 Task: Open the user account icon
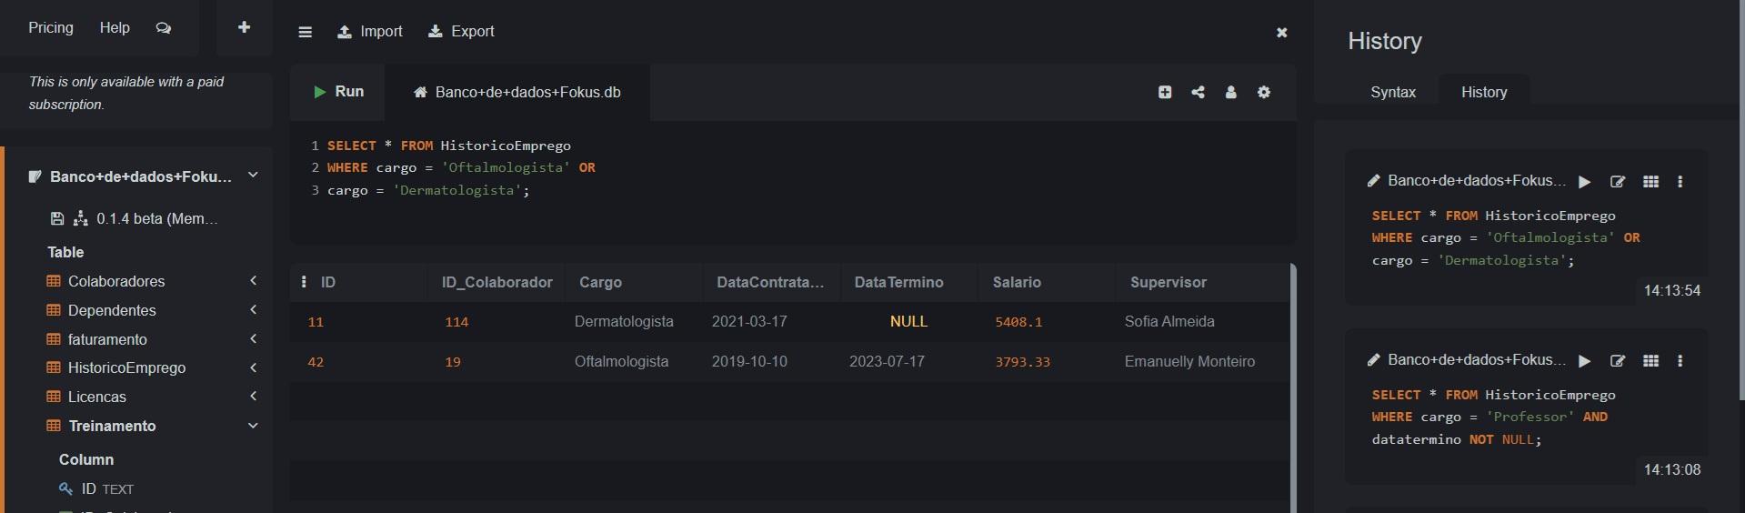tap(1231, 92)
